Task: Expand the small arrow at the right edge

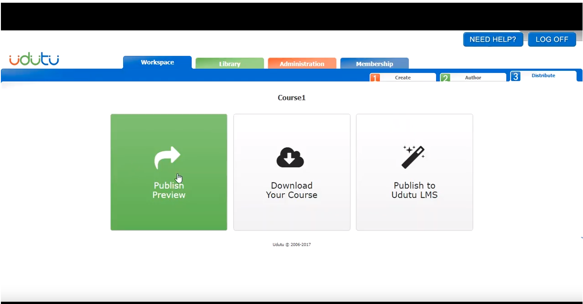Action: [x=581, y=238]
